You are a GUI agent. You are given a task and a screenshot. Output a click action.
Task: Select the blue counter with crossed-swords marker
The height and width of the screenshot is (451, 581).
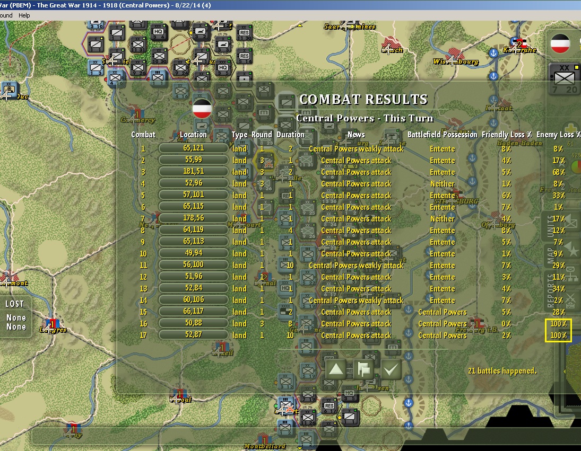[x=285, y=406]
